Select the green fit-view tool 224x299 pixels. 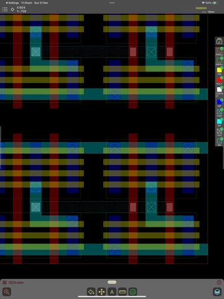click(133, 292)
